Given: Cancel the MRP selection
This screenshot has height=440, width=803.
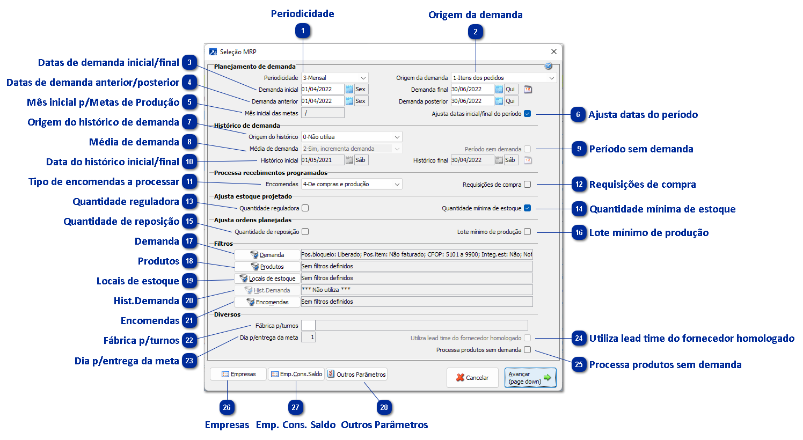Looking at the screenshot, I should tap(472, 378).
